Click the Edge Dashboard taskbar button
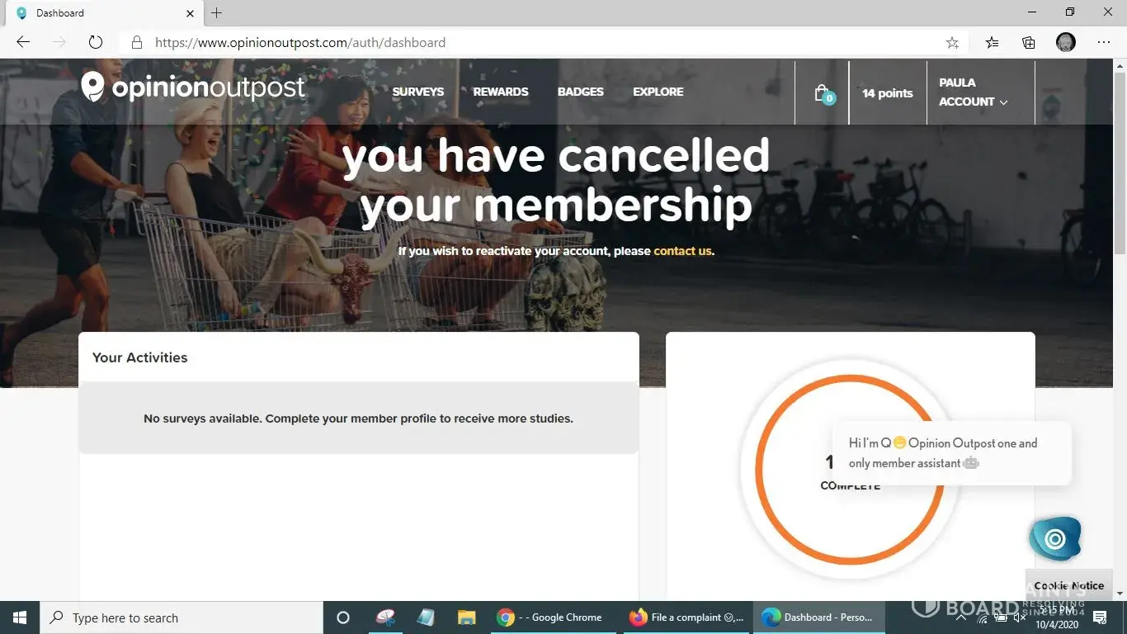The image size is (1127, 634). tap(818, 617)
